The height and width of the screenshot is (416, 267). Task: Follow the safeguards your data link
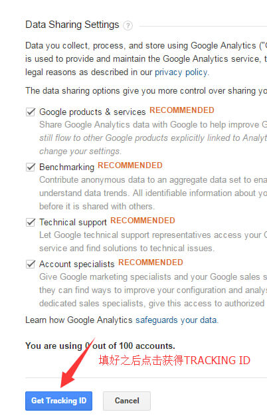click(176, 320)
